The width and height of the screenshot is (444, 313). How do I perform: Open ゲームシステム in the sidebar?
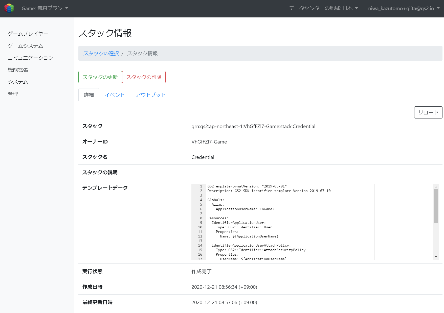(26, 46)
